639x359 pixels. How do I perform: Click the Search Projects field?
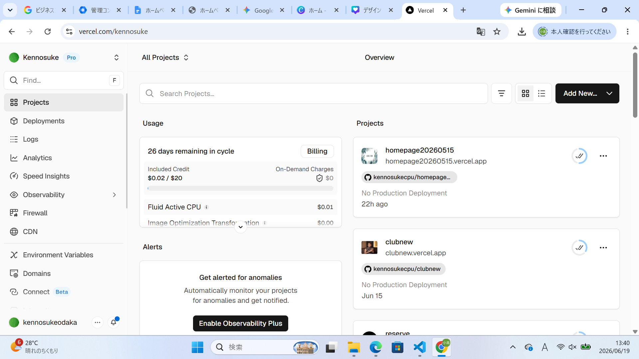click(314, 93)
